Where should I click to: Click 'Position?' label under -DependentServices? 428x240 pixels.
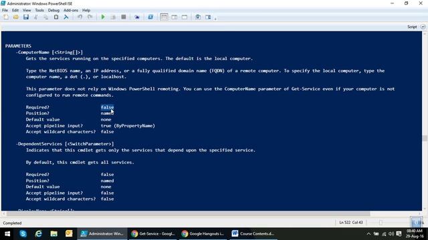[x=37, y=181]
